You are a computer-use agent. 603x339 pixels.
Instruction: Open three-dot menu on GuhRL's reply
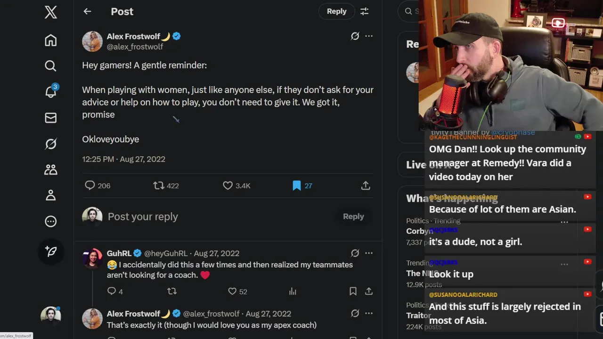(369, 253)
